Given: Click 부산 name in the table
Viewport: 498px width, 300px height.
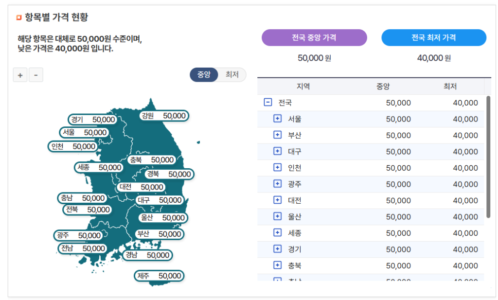Looking at the screenshot, I should pyautogui.click(x=294, y=135).
